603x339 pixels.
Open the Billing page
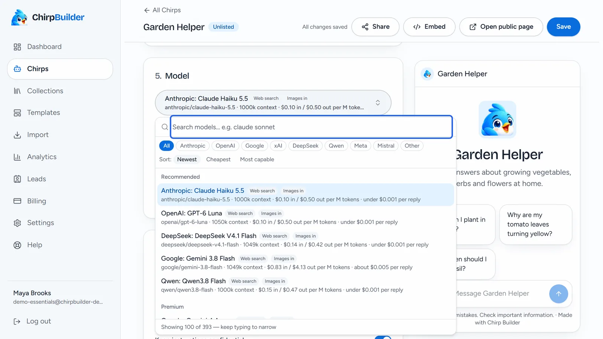coord(60,201)
